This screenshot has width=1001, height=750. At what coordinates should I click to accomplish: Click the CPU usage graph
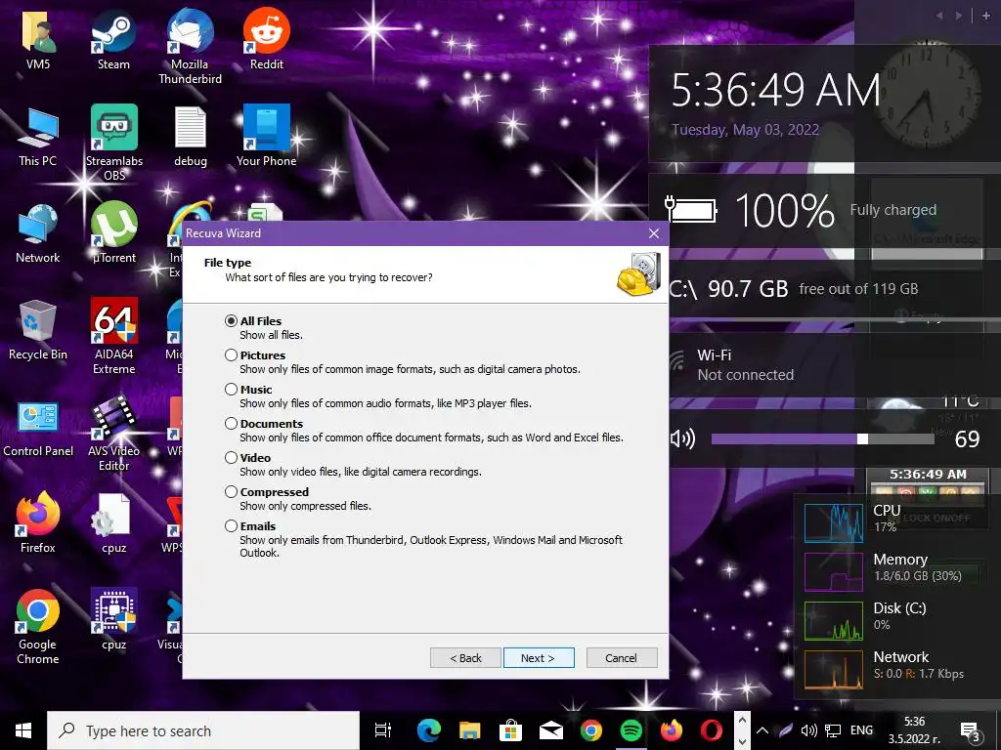tap(834, 523)
